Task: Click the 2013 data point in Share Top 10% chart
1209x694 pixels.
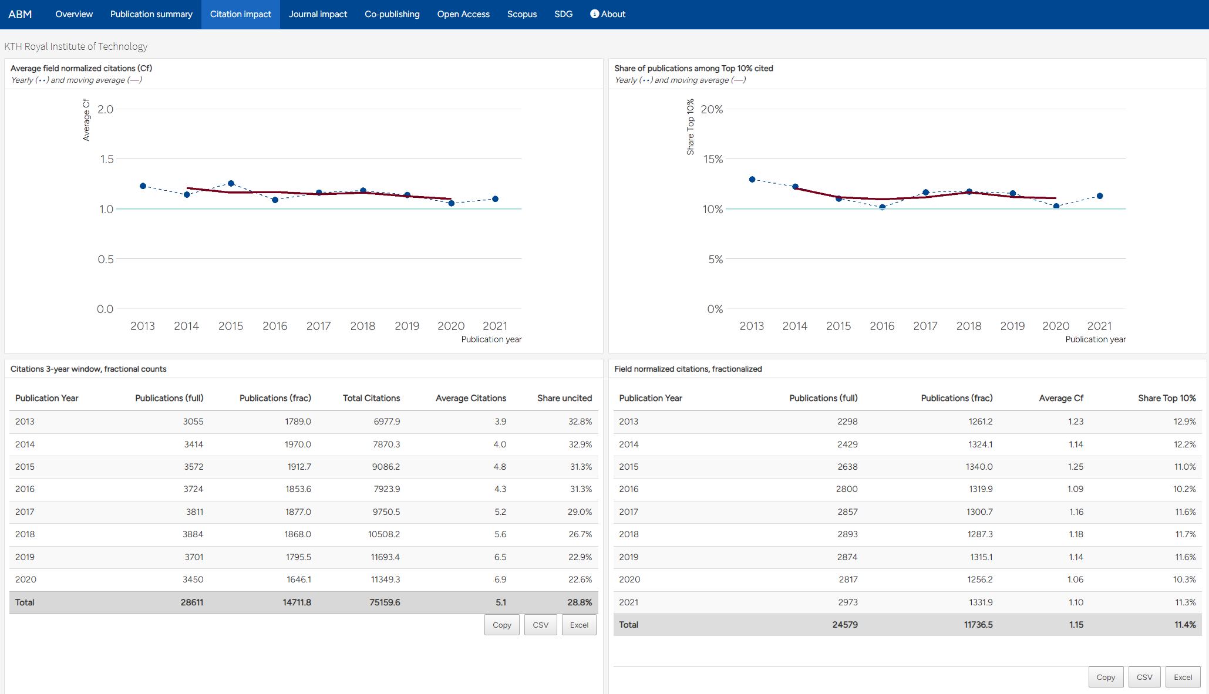Action: click(x=752, y=179)
